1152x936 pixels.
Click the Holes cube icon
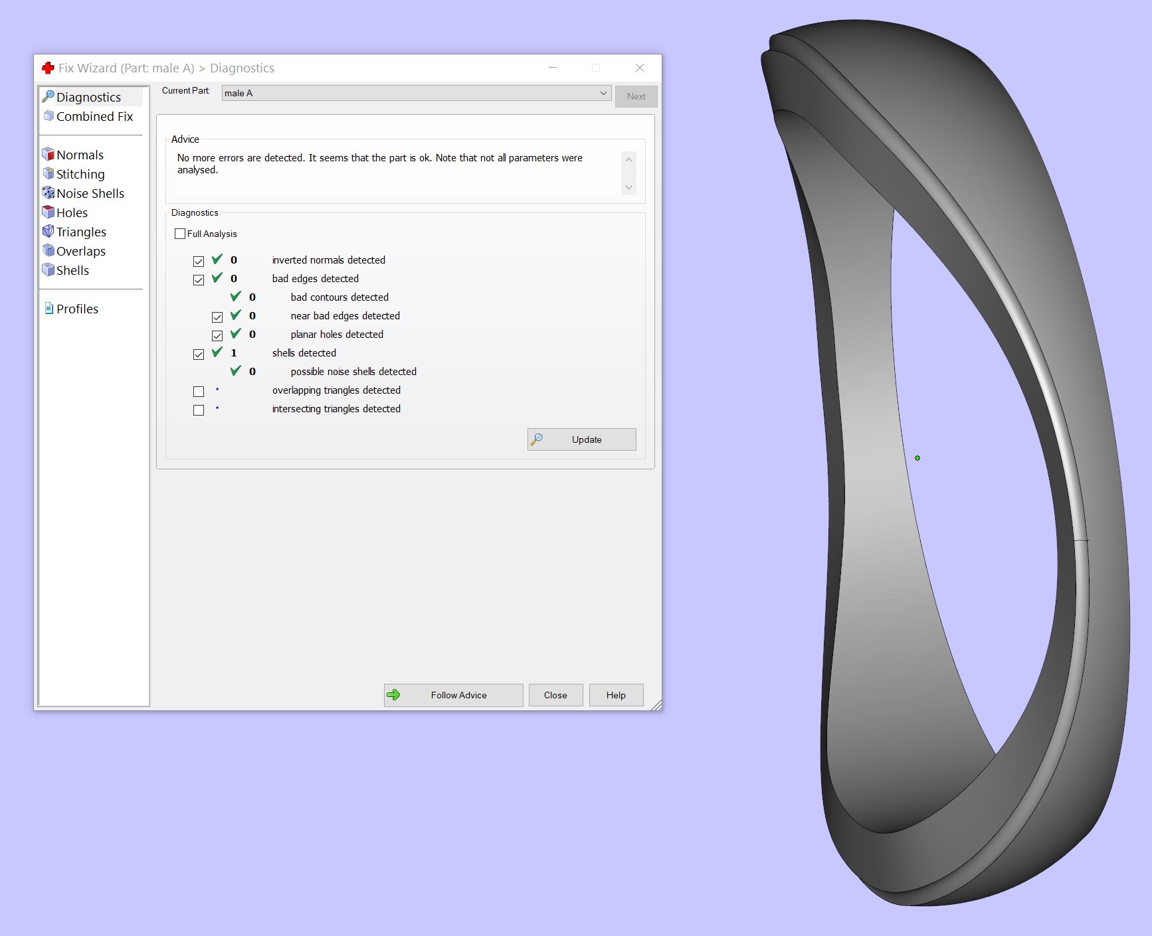(x=48, y=212)
